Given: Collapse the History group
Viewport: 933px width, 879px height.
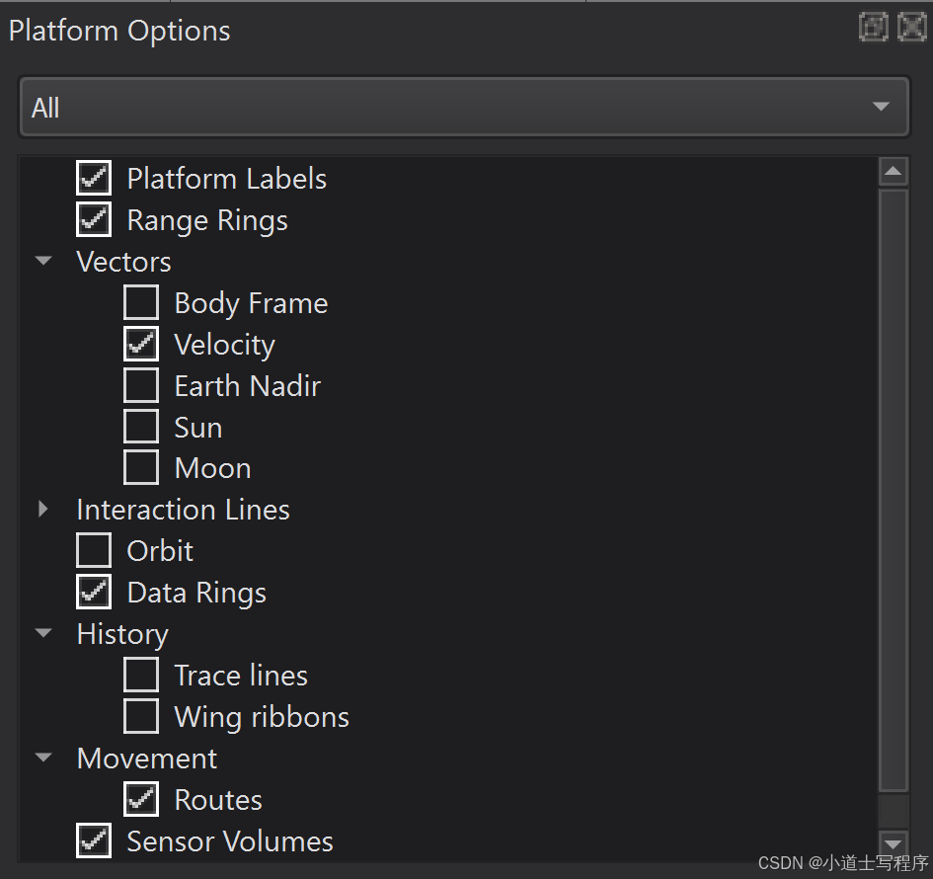Looking at the screenshot, I should 43,633.
